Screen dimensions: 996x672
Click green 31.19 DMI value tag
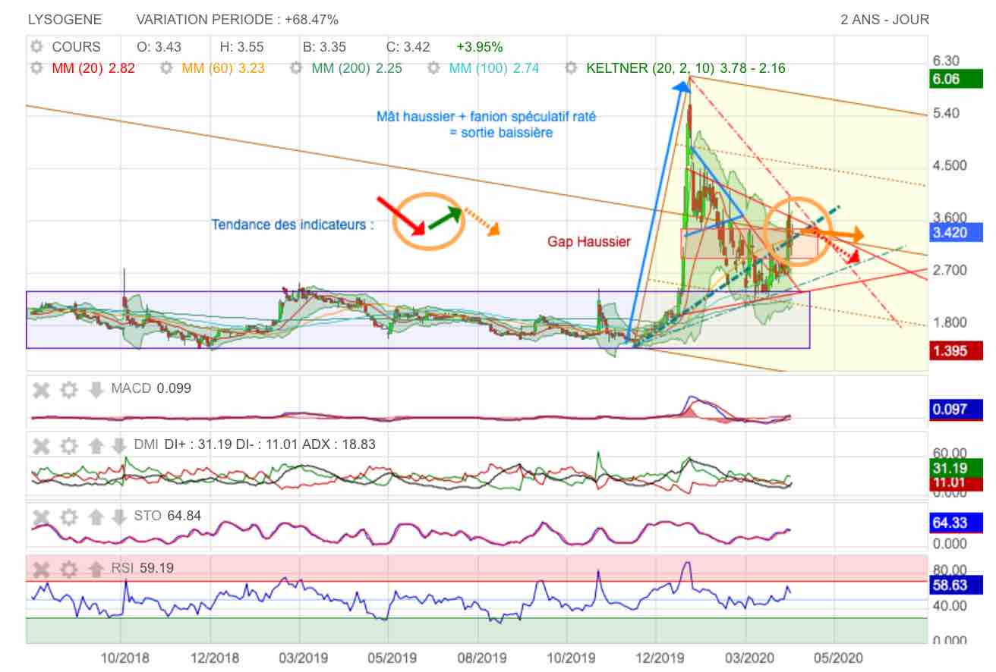957,468
